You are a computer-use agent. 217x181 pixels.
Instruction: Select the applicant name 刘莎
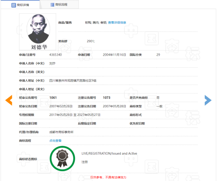(x=52, y=63)
